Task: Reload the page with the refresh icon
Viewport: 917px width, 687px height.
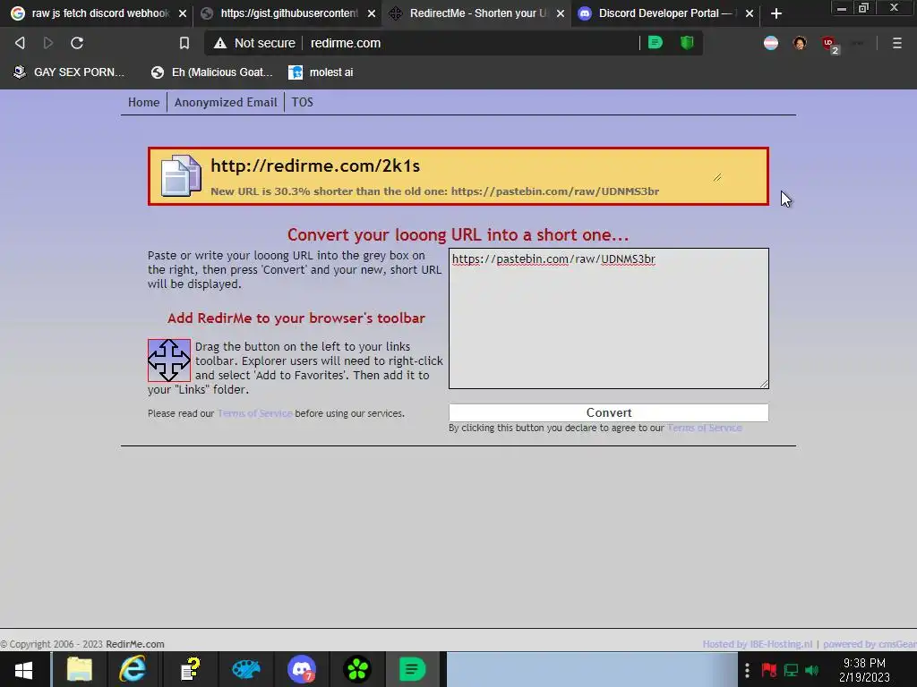Action: (x=77, y=43)
